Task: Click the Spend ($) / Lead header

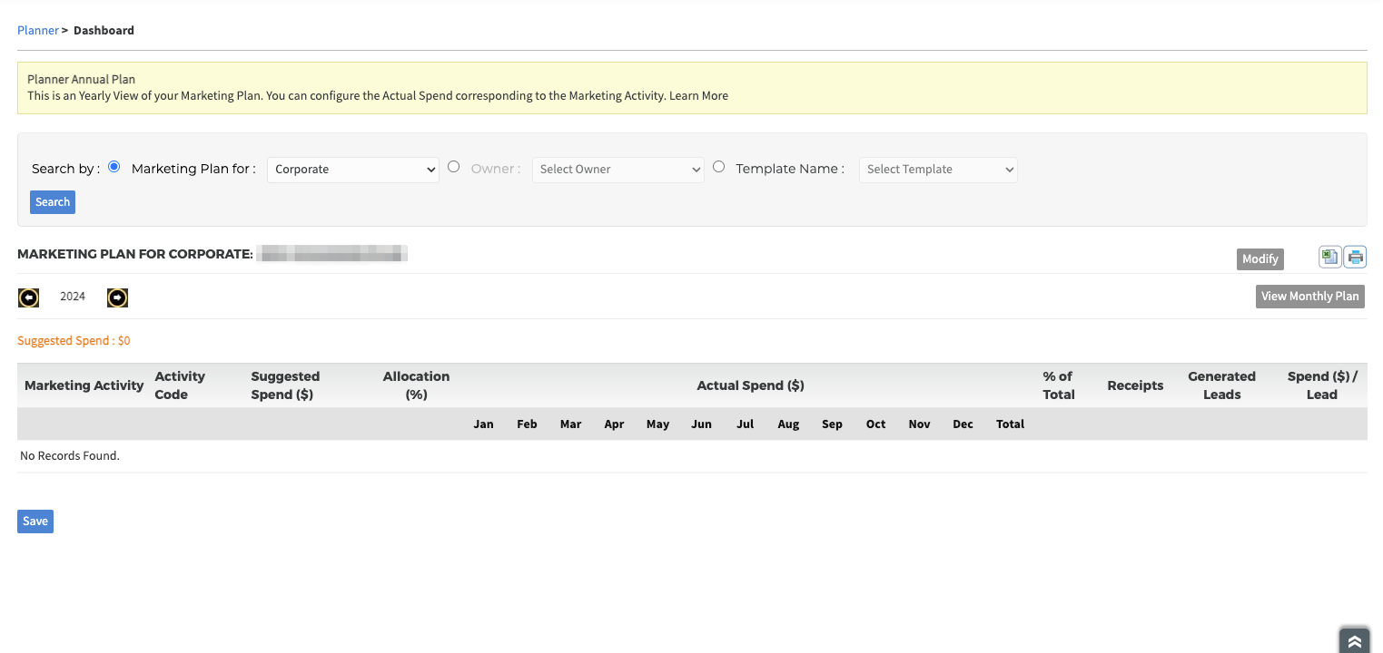Action: 1322,385
